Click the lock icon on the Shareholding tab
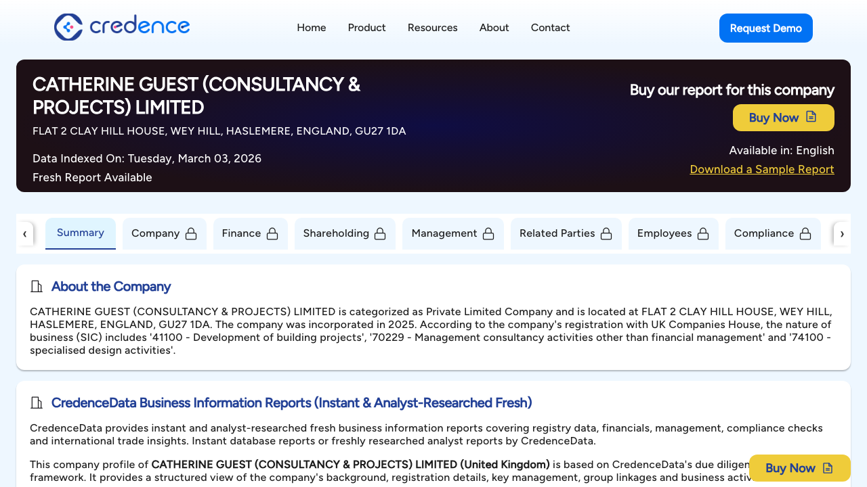The height and width of the screenshot is (487, 867). point(379,233)
